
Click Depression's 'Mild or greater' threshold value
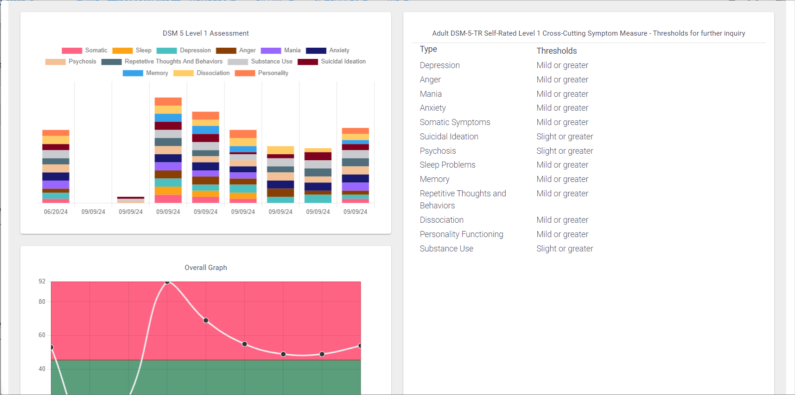(562, 65)
